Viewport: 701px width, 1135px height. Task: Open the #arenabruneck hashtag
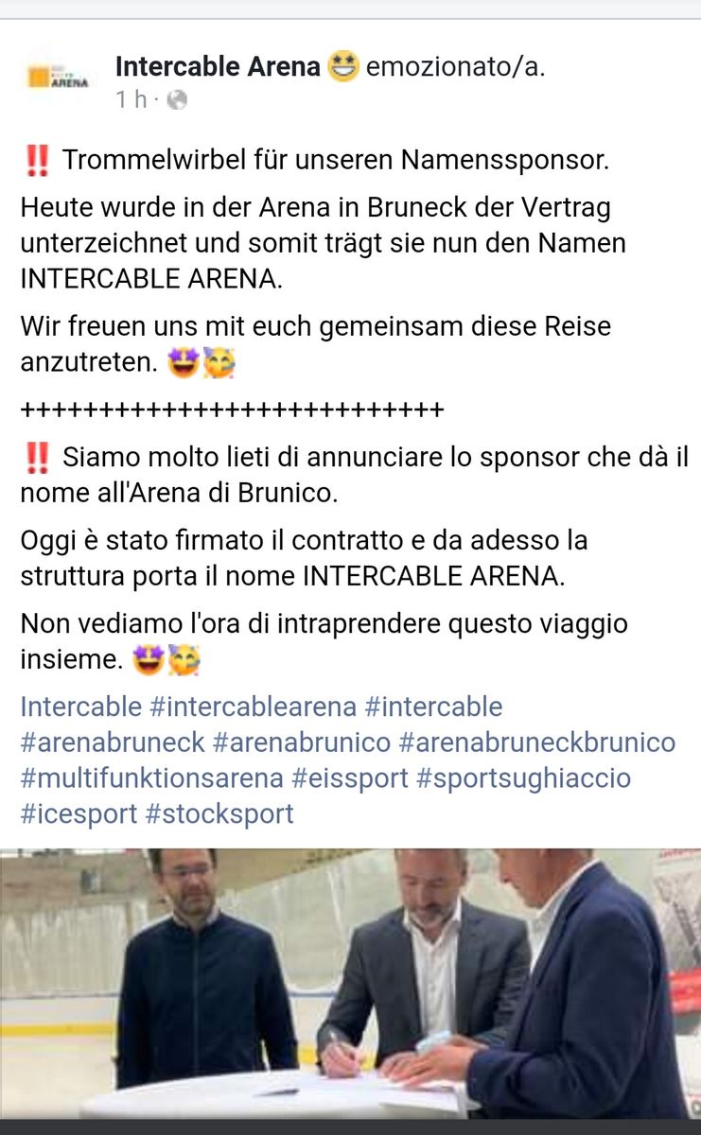pyautogui.click(x=113, y=742)
